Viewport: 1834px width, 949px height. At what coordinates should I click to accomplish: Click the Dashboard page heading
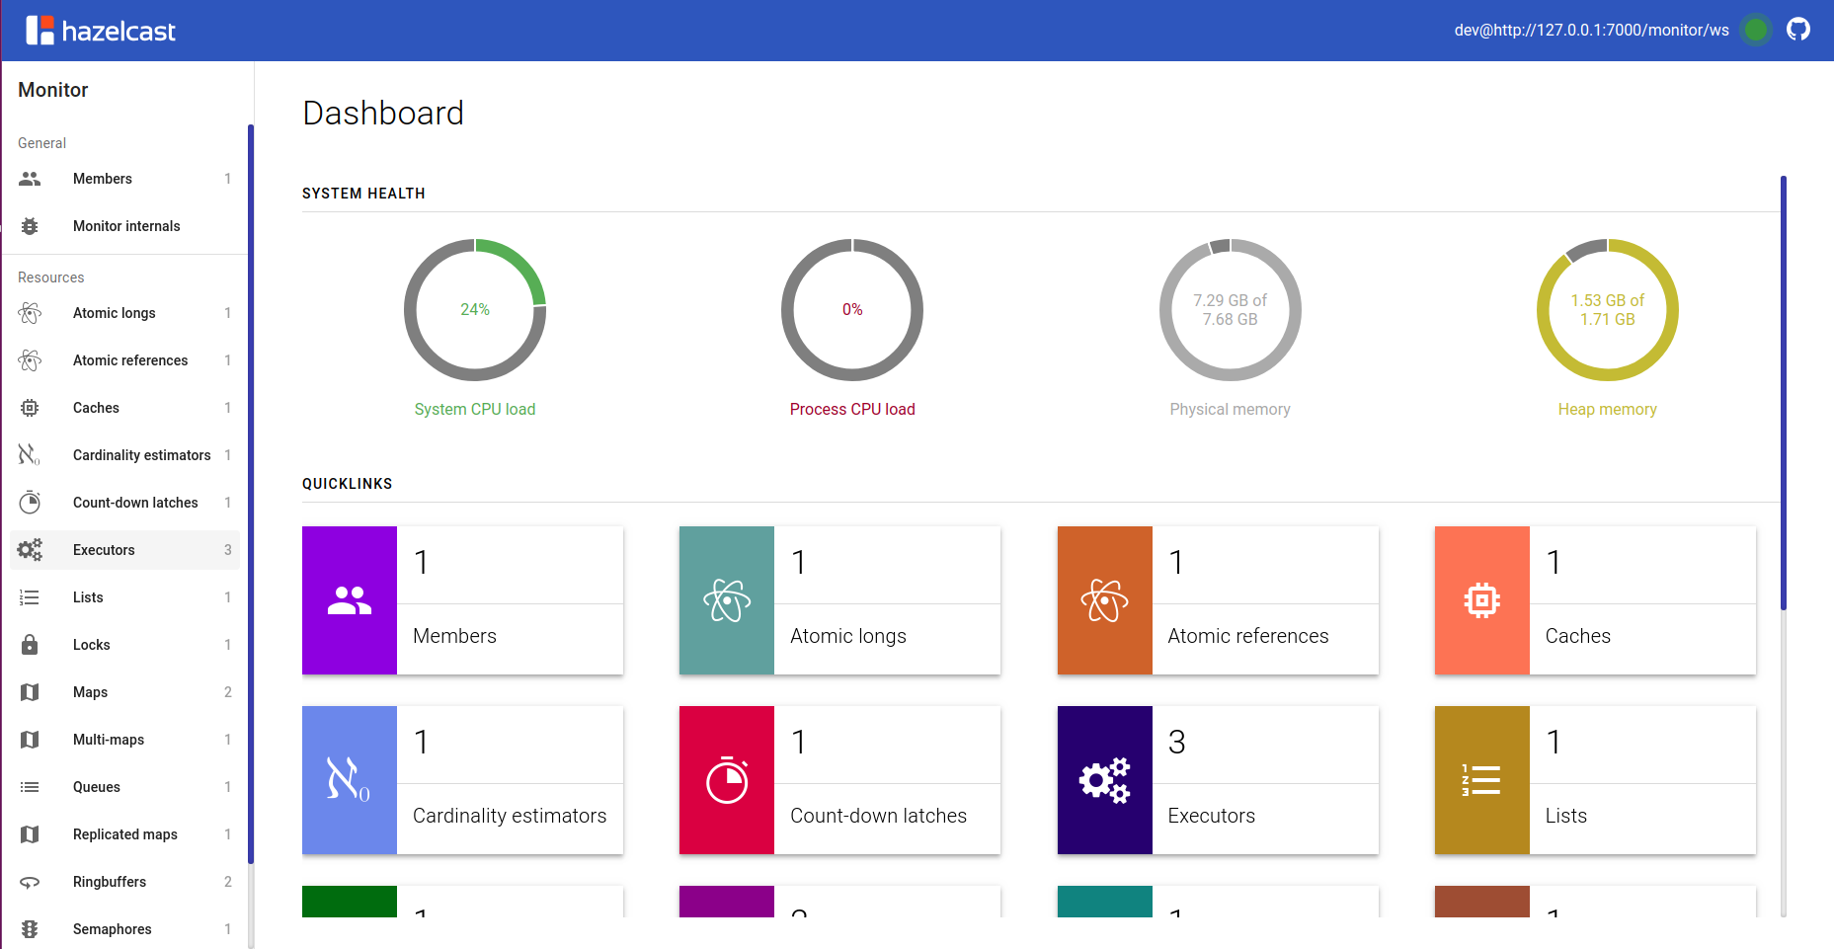coord(383,114)
